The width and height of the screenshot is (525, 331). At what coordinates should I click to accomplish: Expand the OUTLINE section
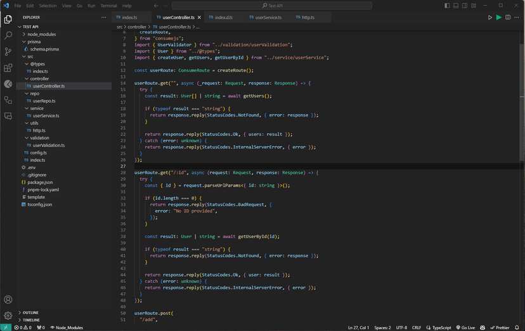(x=30, y=313)
